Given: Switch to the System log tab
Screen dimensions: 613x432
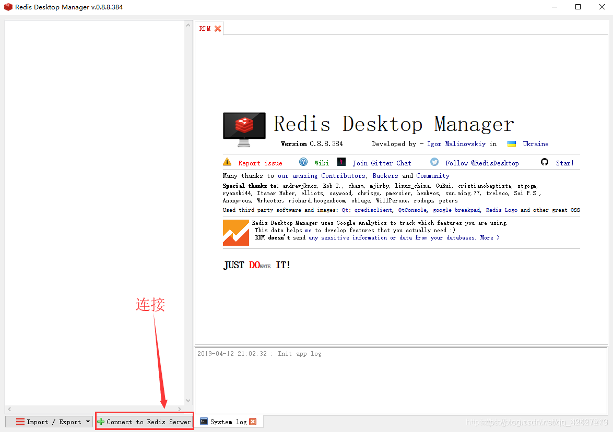Looking at the screenshot, I should tap(229, 422).
